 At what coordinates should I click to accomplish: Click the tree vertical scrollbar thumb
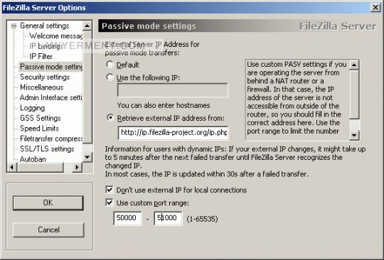click(x=87, y=87)
